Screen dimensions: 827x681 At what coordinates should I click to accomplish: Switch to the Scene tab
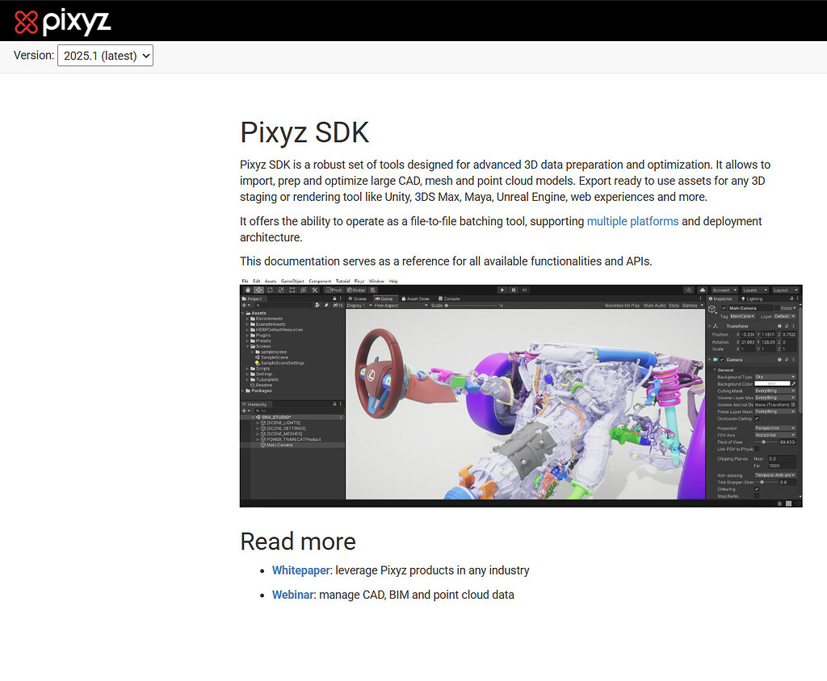point(358,299)
